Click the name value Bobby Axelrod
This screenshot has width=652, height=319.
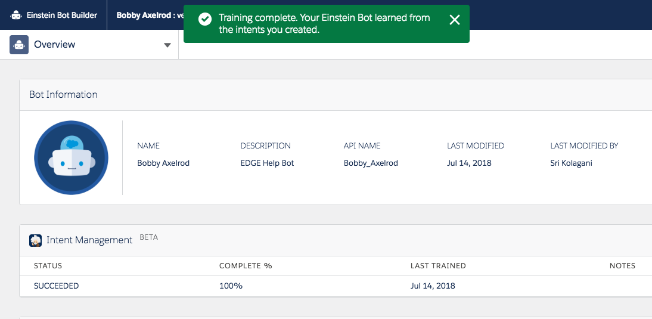tap(163, 163)
